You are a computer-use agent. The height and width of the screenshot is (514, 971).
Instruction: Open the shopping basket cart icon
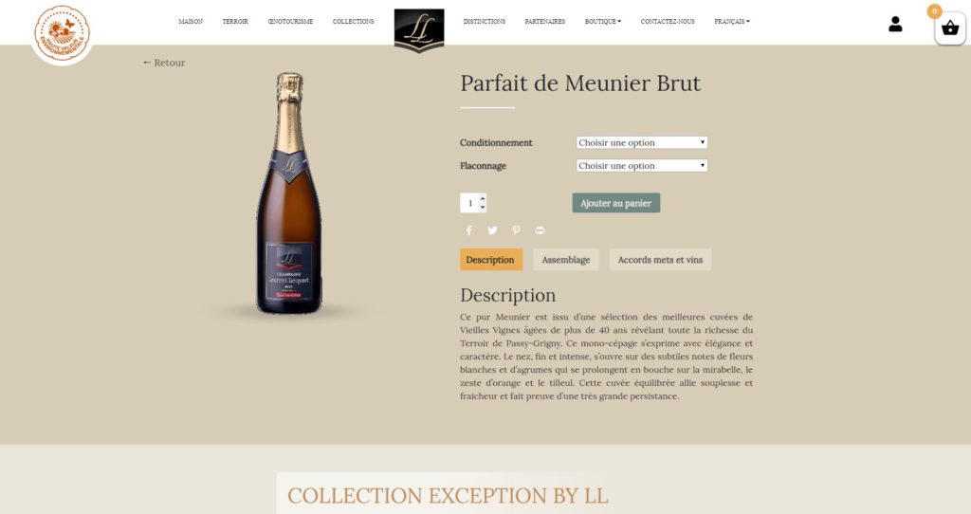click(x=950, y=28)
